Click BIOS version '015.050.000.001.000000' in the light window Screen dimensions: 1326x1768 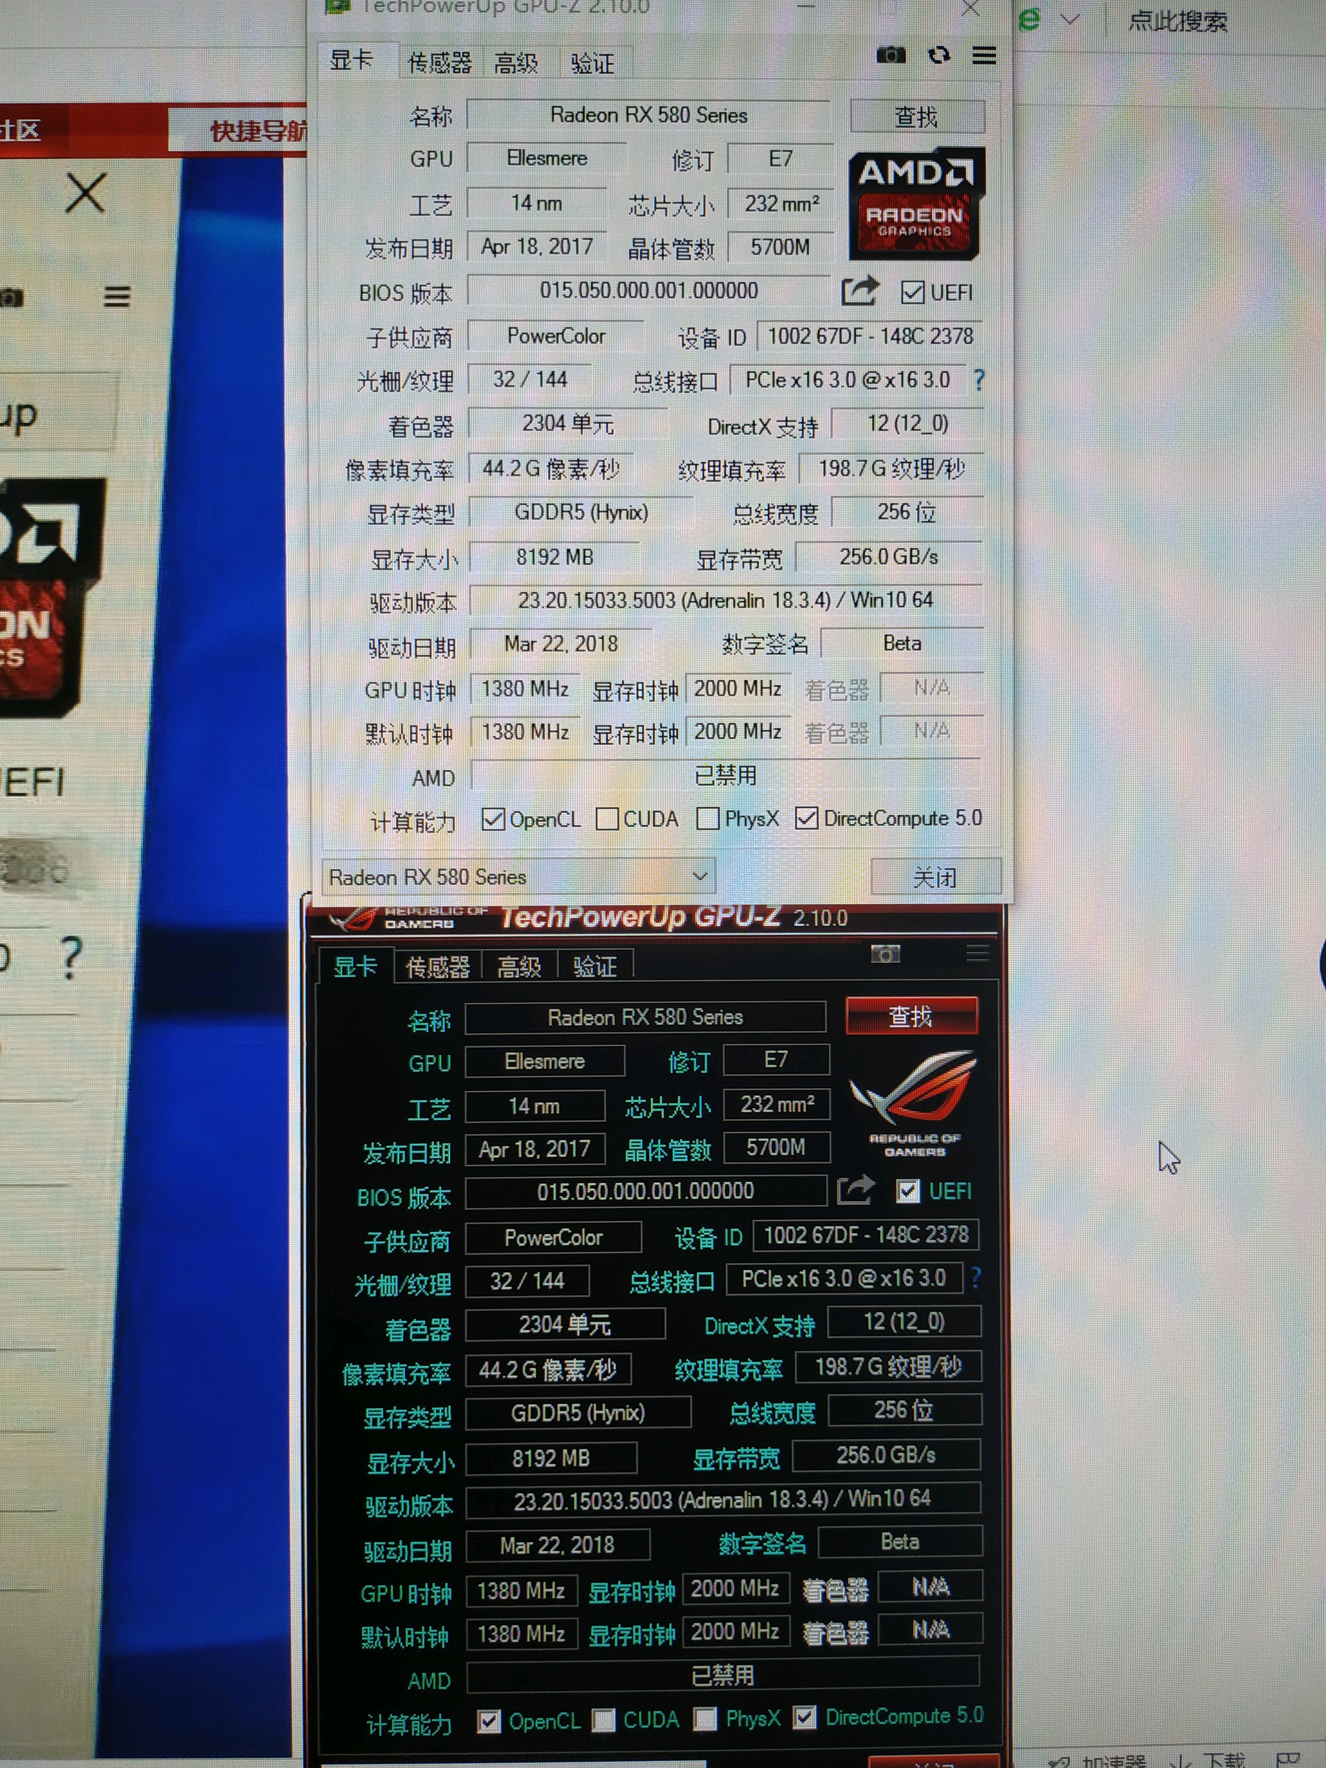coord(648,290)
